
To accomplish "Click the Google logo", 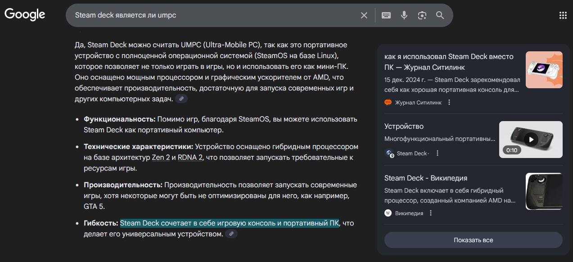I will coord(25,14).
